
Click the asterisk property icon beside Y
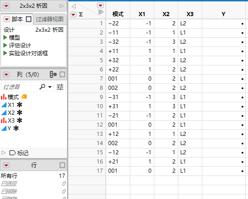[16, 128]
